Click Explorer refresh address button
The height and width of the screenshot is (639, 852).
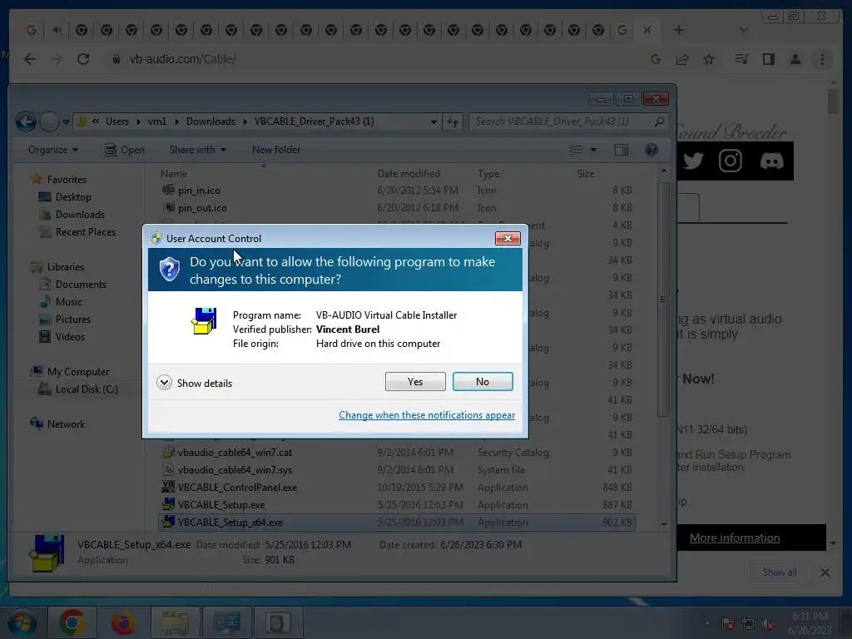click(x=452, y=121)
